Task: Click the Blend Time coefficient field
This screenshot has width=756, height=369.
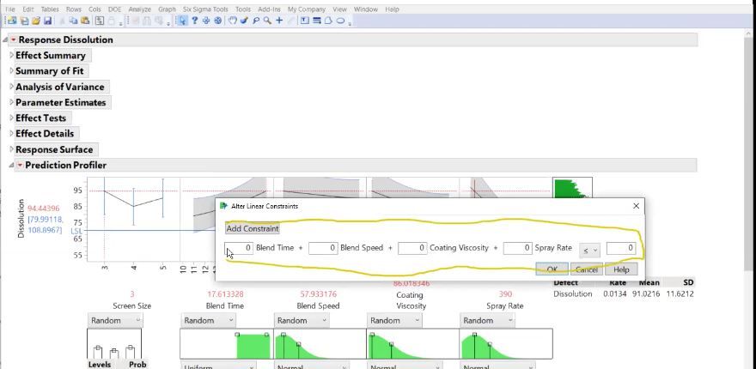Action: [x=239, y=248]
